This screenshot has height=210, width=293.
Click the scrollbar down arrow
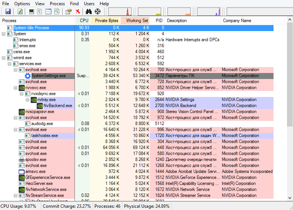(290, 198)
